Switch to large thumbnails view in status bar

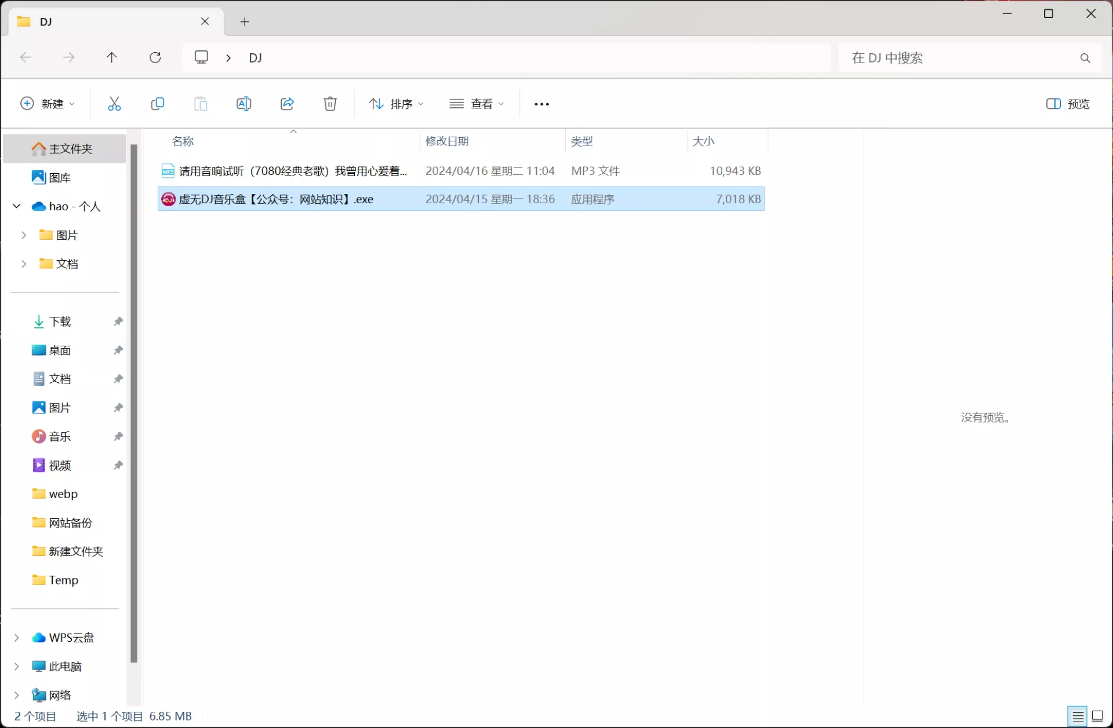1097,716
